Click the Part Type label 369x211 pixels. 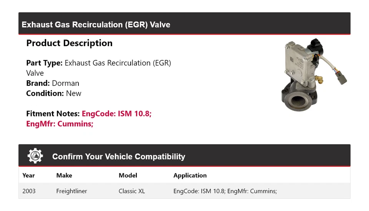click(44, 63)
